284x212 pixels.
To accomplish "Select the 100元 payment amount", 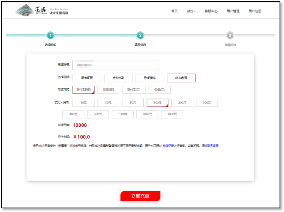I will [x=158, y=103].
